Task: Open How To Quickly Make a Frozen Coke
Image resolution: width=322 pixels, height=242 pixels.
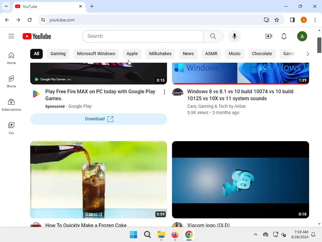Action: click(86, 225)
